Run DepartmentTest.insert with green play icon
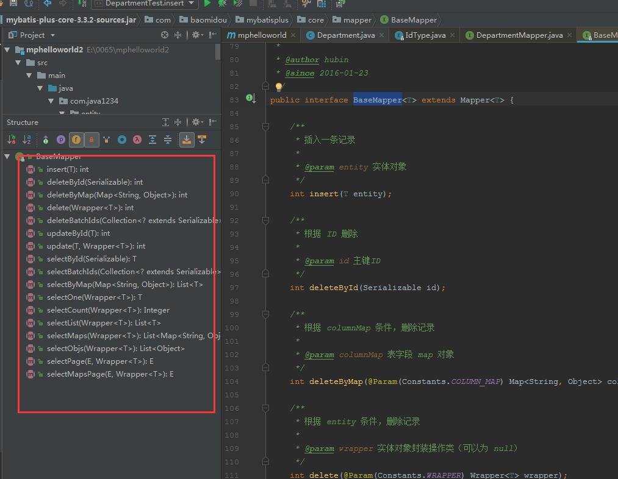 (x=207, y=4)
